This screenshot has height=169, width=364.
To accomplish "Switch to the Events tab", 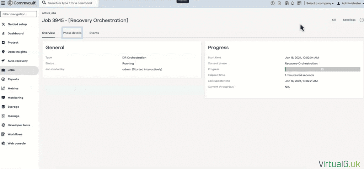I will point(94,33).
